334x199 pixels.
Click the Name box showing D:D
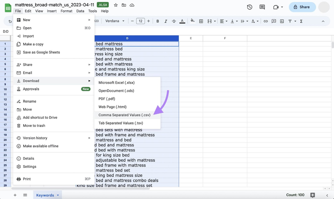coord(6,32)
